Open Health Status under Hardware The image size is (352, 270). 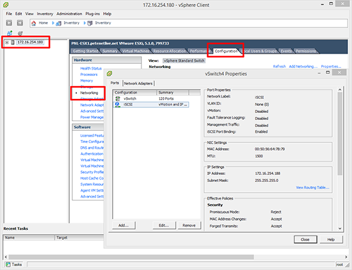pos(91,68)
